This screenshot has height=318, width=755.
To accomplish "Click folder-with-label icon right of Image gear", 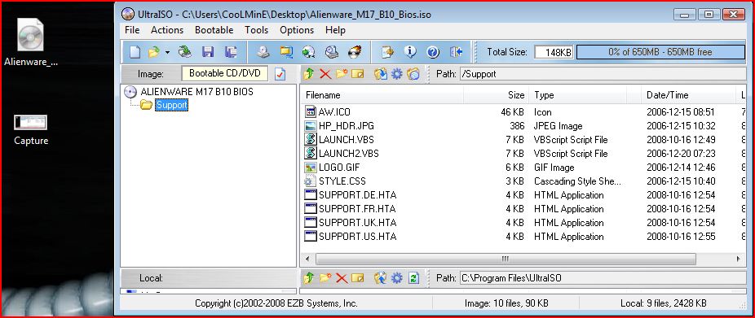I will (413, 74).
